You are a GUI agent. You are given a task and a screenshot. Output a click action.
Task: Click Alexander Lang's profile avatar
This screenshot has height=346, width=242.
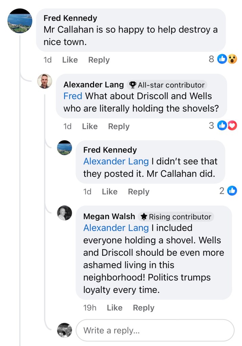[45, 81]
